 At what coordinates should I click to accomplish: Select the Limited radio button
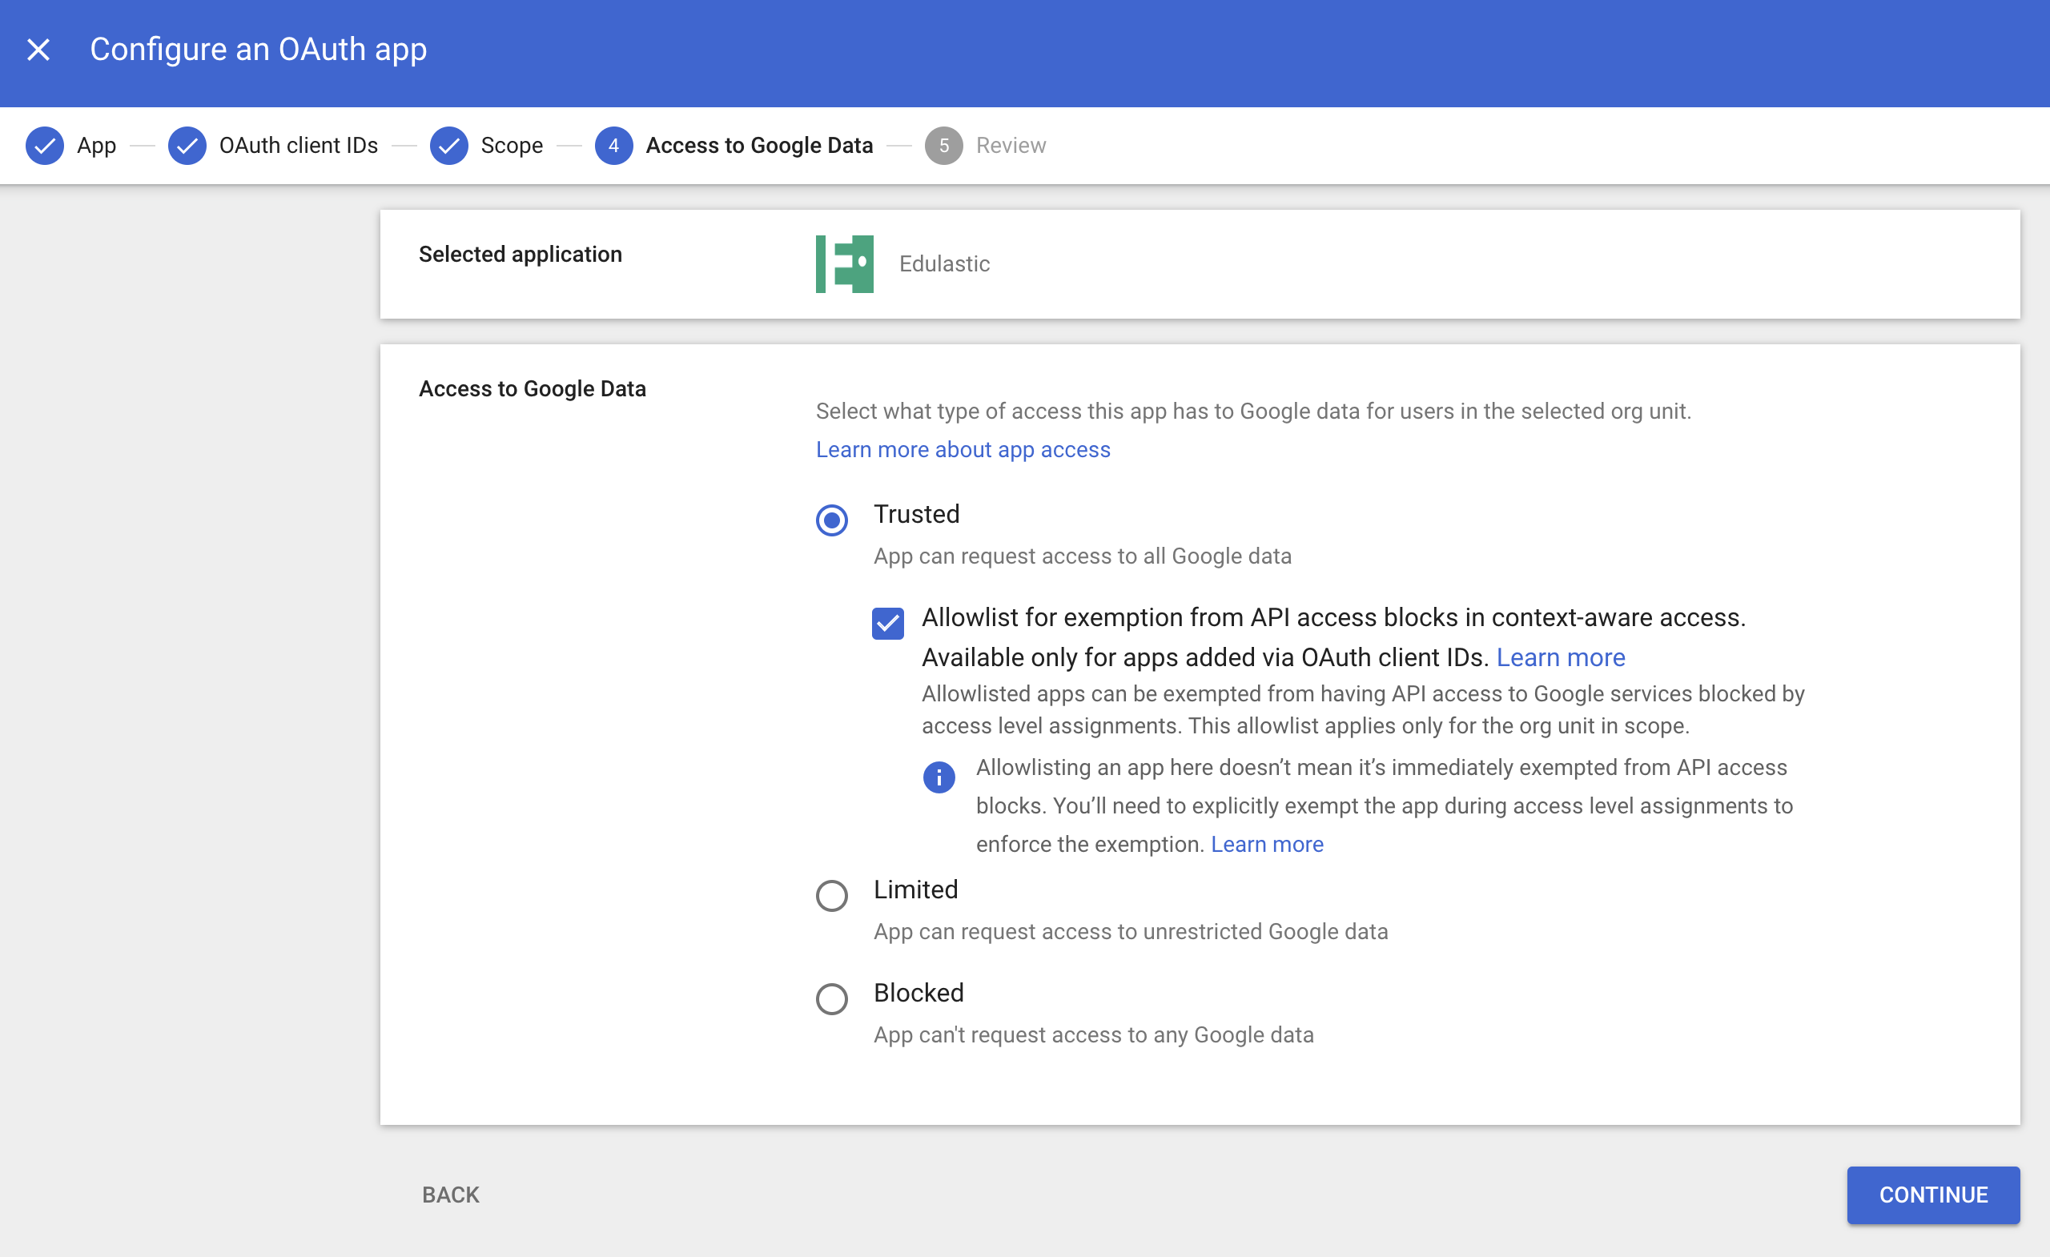pyautogui.click(x=832, y=896)
